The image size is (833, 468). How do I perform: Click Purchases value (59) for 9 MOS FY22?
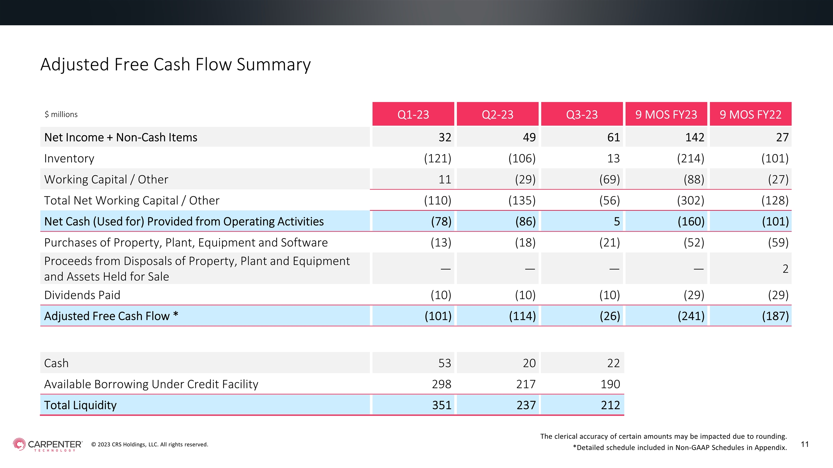click(778, 243)
